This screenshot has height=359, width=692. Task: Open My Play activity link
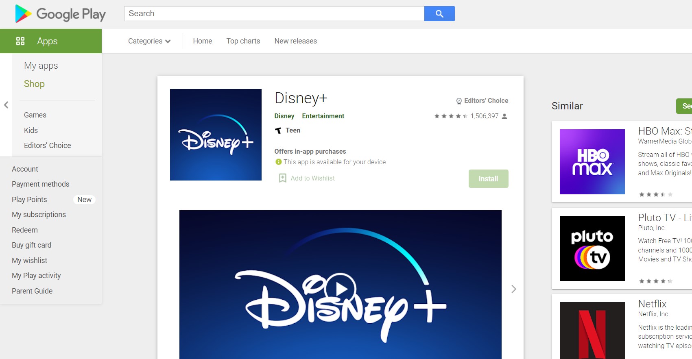point(36,276)
